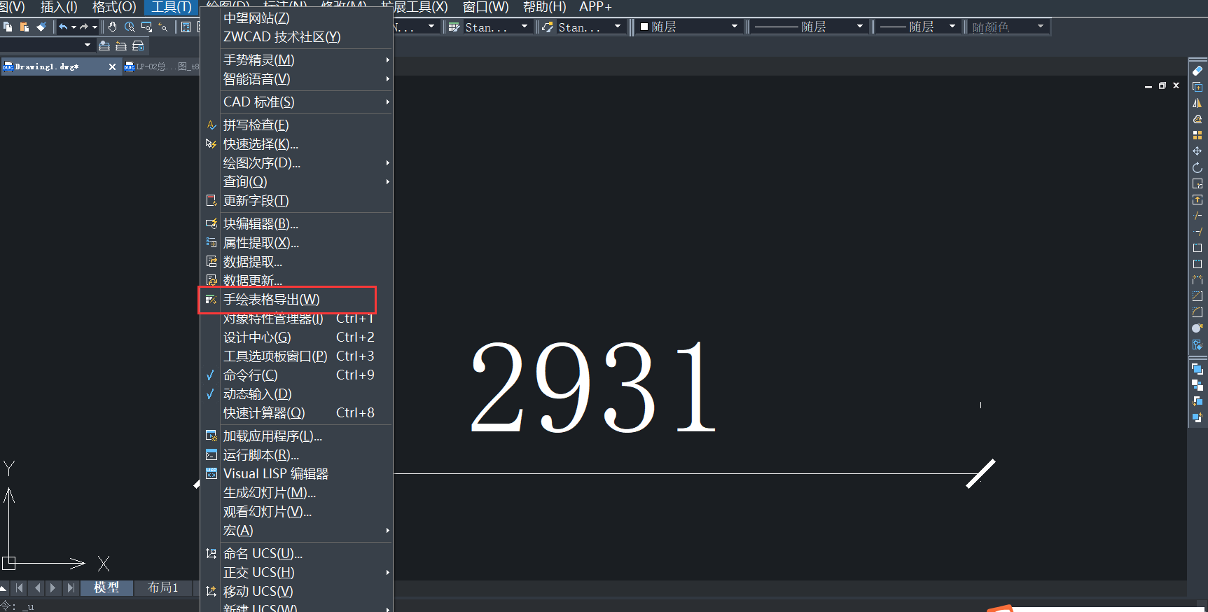Screen dimensions: 1208x612
Task: Switch to the 布局1 layout tab
Action: tap(162, 587)
